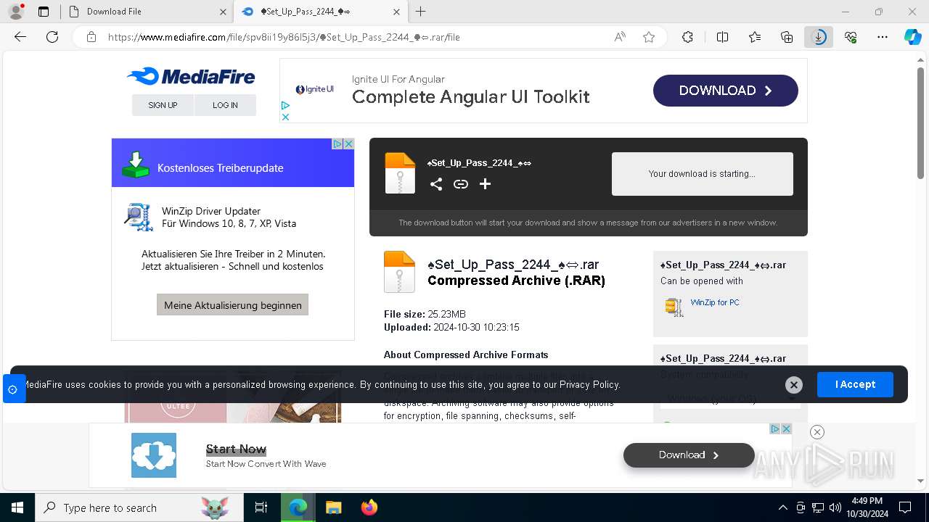929x522 pixels.
Task: Close the bottom Start Now ad
Action: pos(817,432)
